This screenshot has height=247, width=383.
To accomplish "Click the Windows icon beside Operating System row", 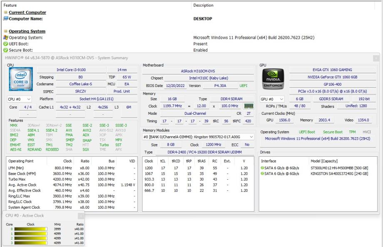I will [5, 38].
